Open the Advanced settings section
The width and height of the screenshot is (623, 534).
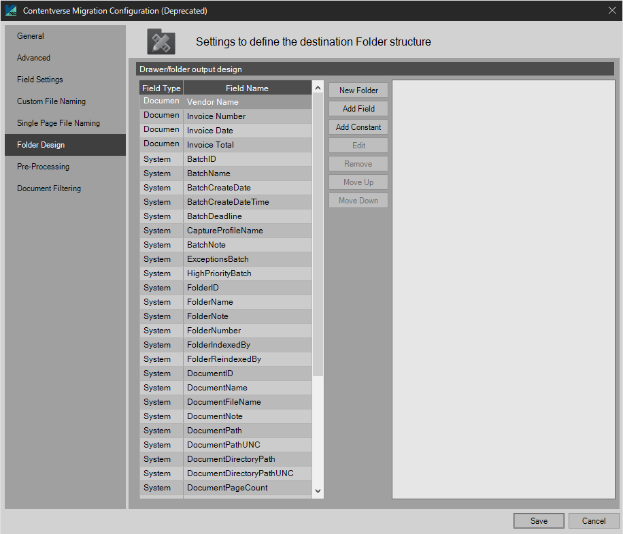tap(65, 58)
